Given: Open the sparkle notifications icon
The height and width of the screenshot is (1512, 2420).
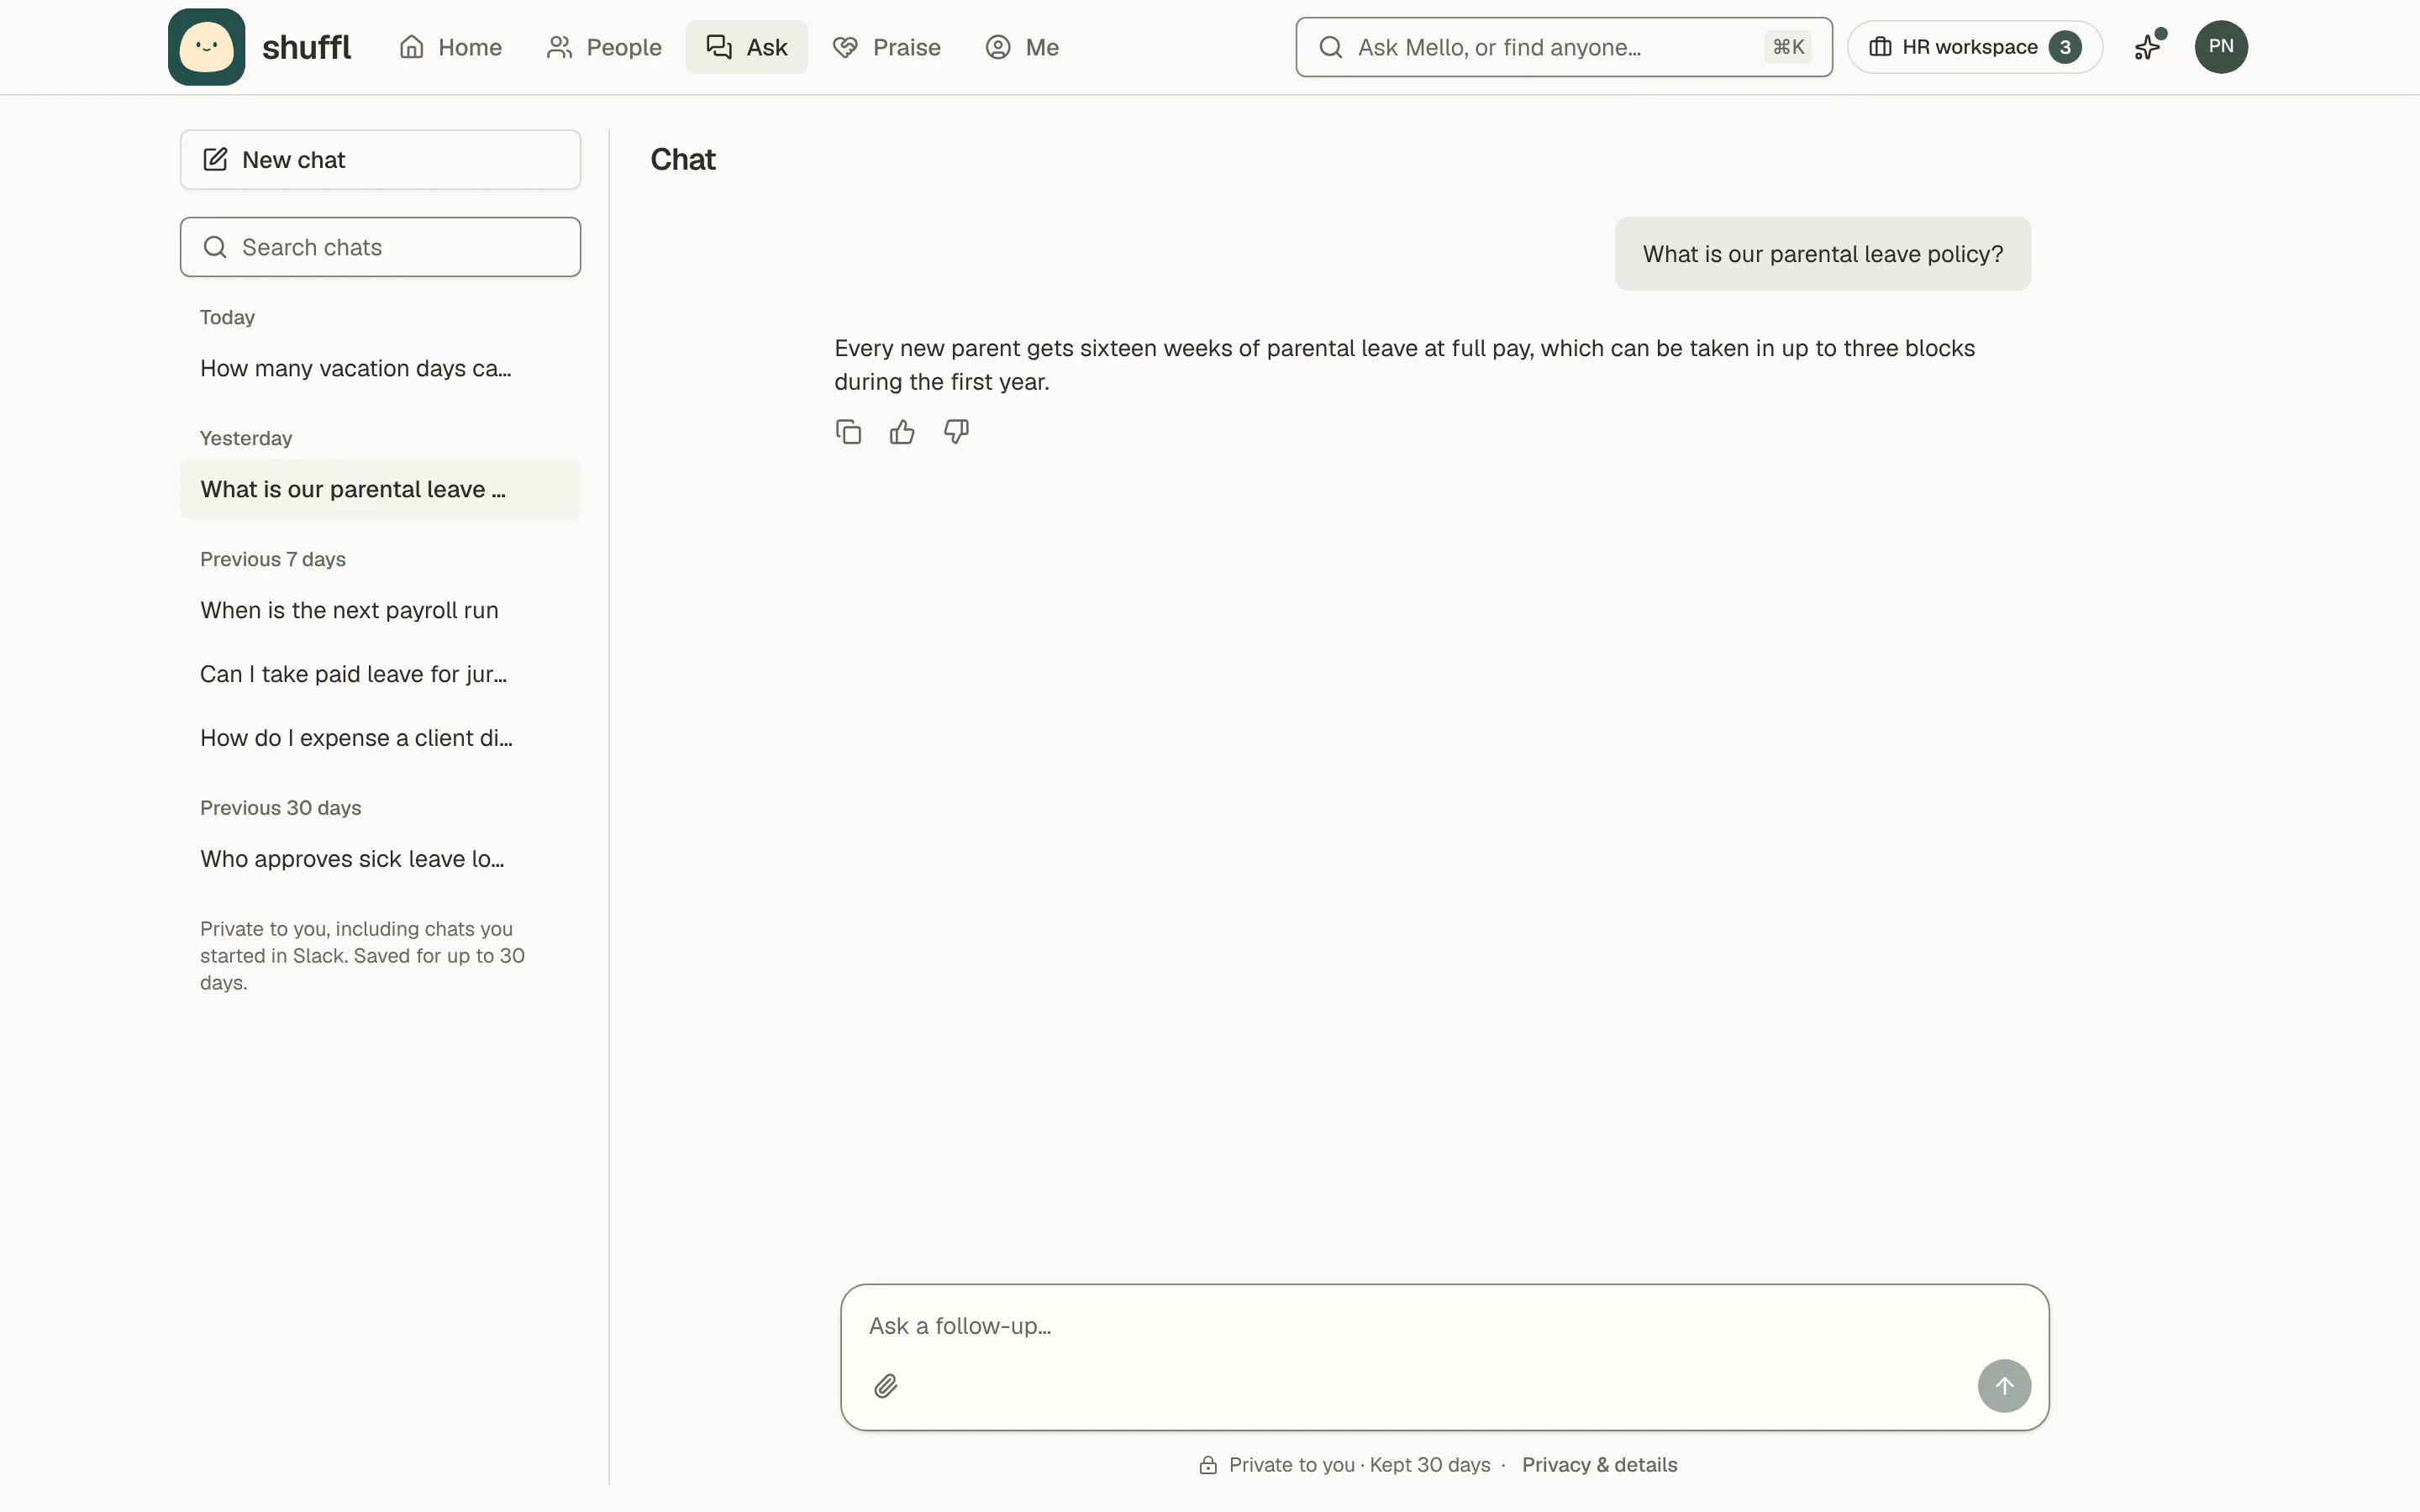Looking at the screenshot, I should [x=2148, y=47].
